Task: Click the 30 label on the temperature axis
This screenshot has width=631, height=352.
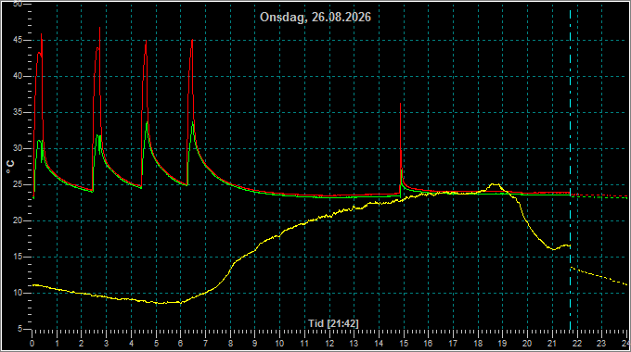Action: pos(18,149)
